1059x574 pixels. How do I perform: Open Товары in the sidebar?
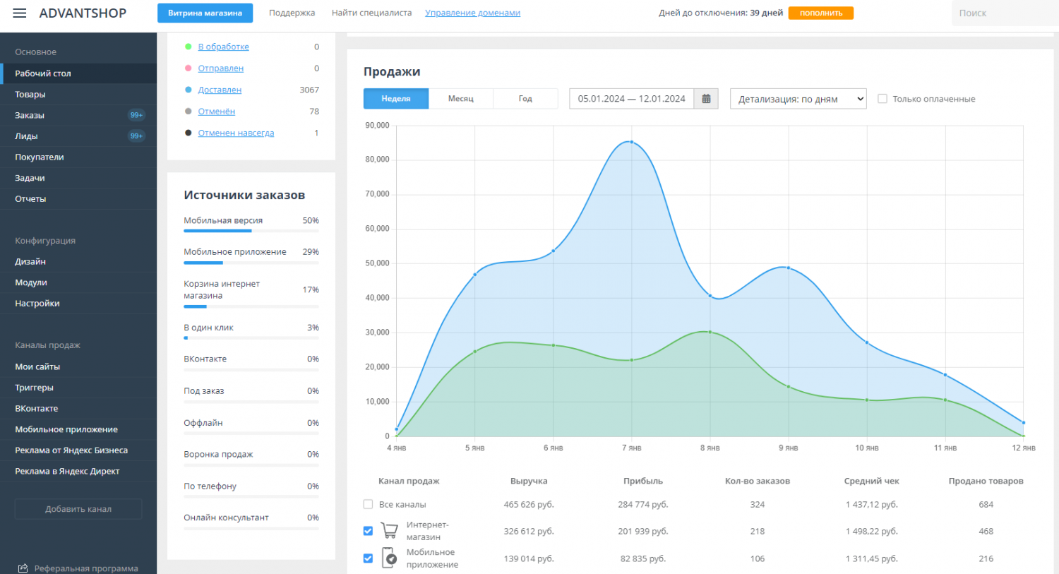30,94
